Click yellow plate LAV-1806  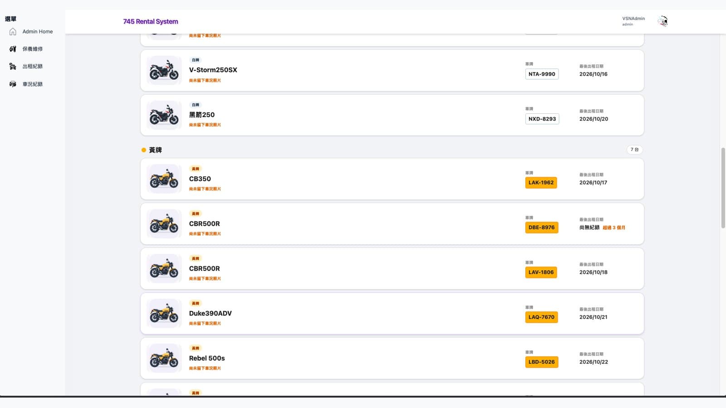pyautogui.click(x=541, y=272)
